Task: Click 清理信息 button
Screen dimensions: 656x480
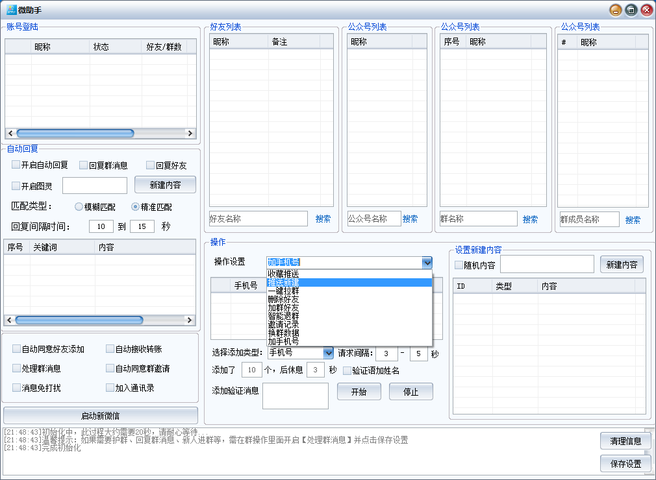Action: 626,440
